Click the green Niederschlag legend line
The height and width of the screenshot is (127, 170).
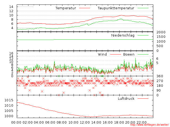click(x=143, y=35)
